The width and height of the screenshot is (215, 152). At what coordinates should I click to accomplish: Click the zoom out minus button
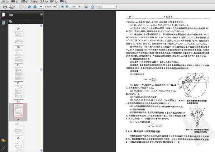click(62, 6)
